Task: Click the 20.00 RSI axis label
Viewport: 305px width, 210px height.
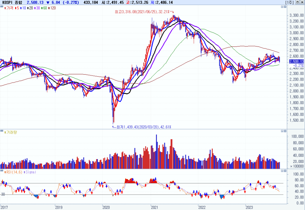Action: (299, 197)
